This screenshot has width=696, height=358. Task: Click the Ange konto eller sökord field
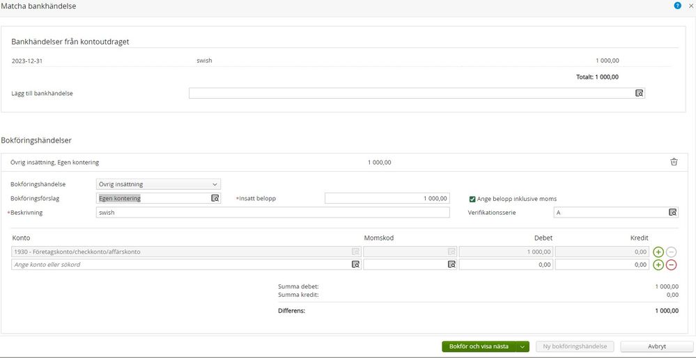[180, 265]
